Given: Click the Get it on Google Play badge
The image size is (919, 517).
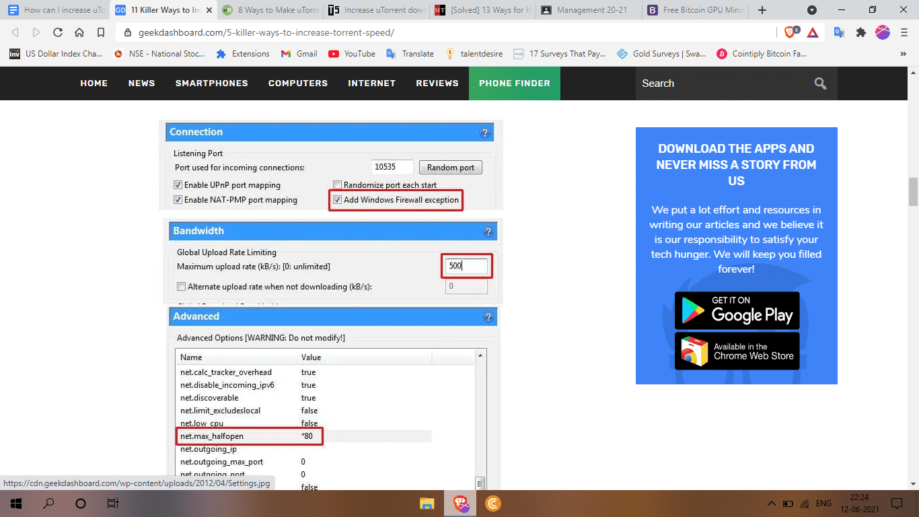Looking at the screenshot, I should (737, 310).
